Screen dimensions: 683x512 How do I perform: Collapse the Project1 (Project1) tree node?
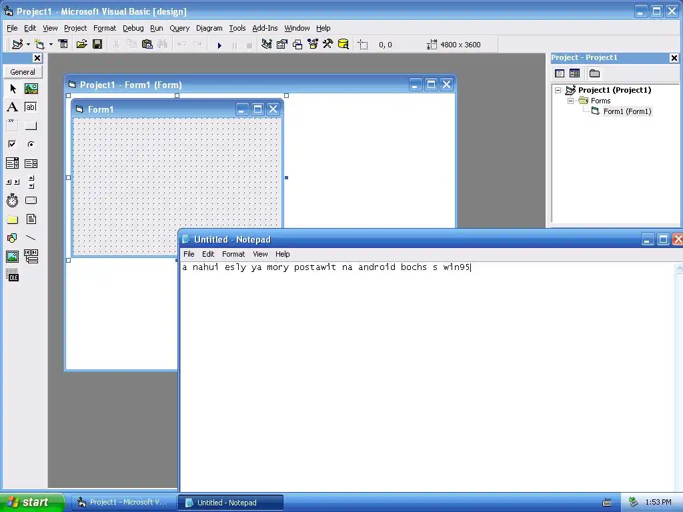coord(558,90)
